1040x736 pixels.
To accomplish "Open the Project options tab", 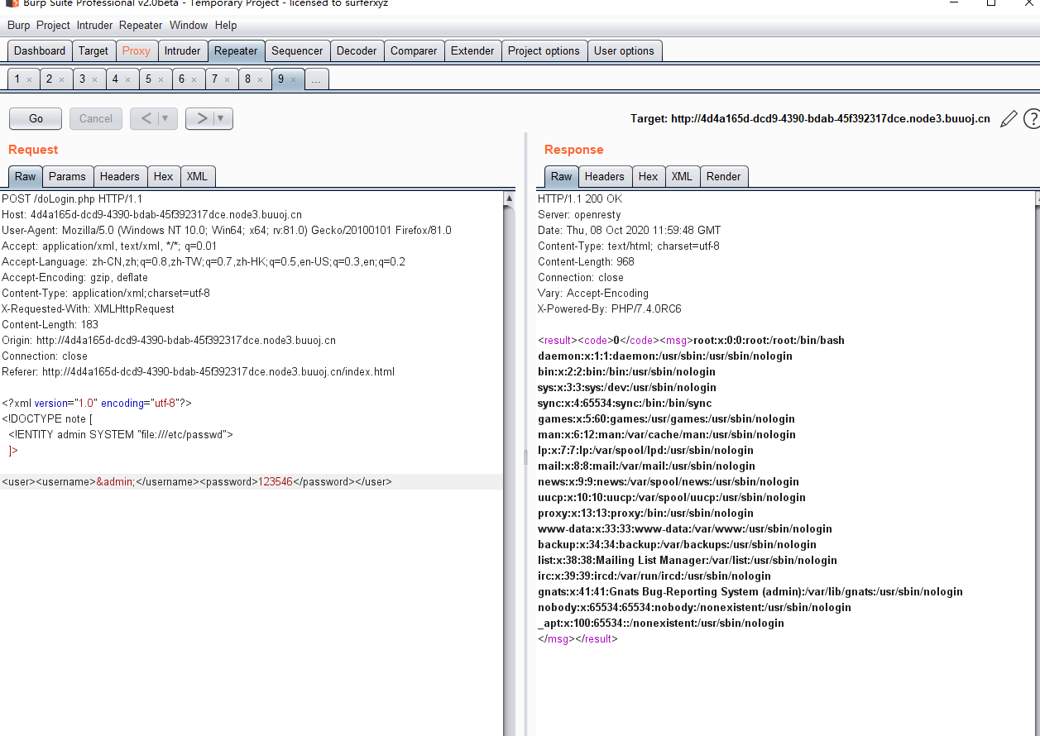I will coord(544,50).
